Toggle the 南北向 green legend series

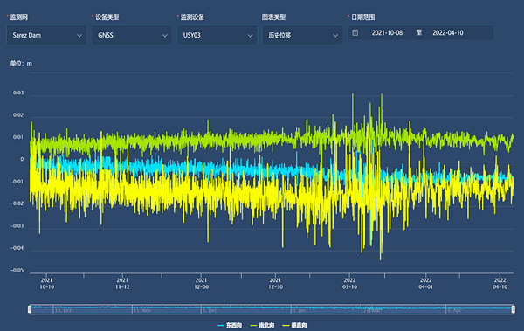(x=262, y=325)
